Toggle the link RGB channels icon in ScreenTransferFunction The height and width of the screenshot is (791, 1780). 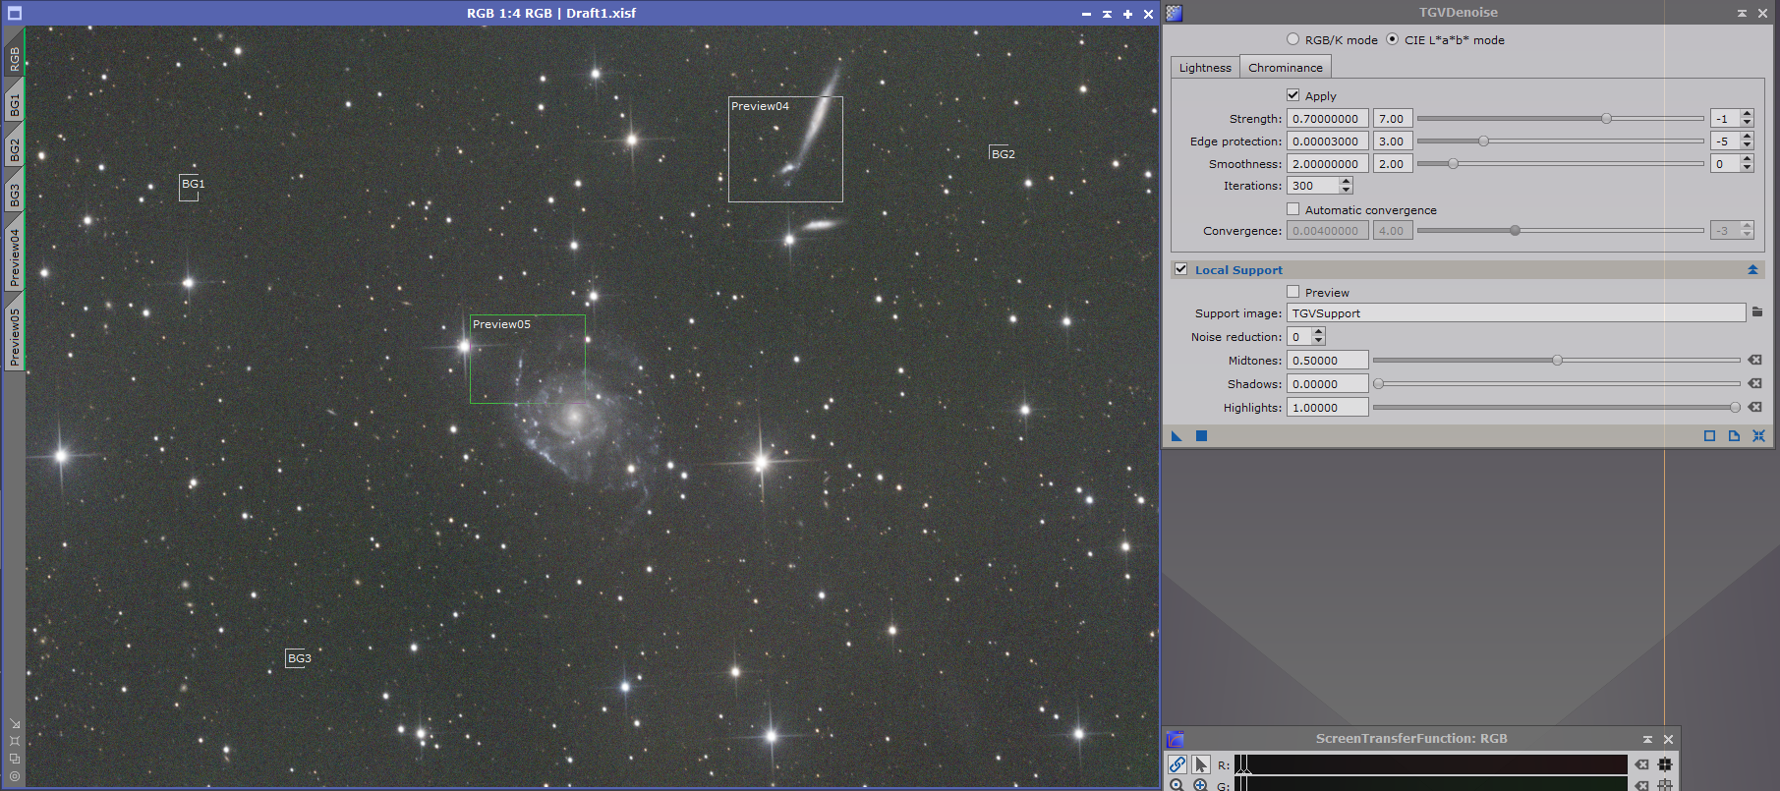(x=1177, y=764)
